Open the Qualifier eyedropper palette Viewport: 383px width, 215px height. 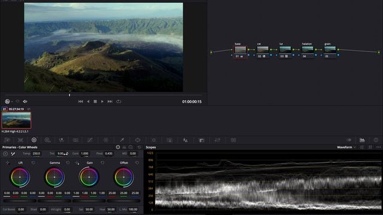coord(121,140)
